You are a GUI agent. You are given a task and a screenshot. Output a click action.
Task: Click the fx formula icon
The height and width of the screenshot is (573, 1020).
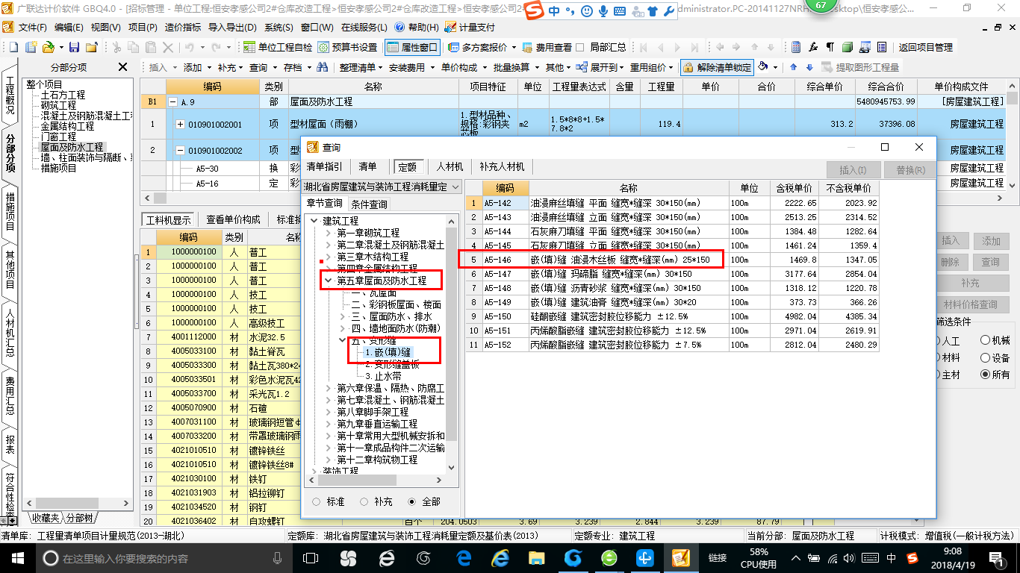(813, 47)
